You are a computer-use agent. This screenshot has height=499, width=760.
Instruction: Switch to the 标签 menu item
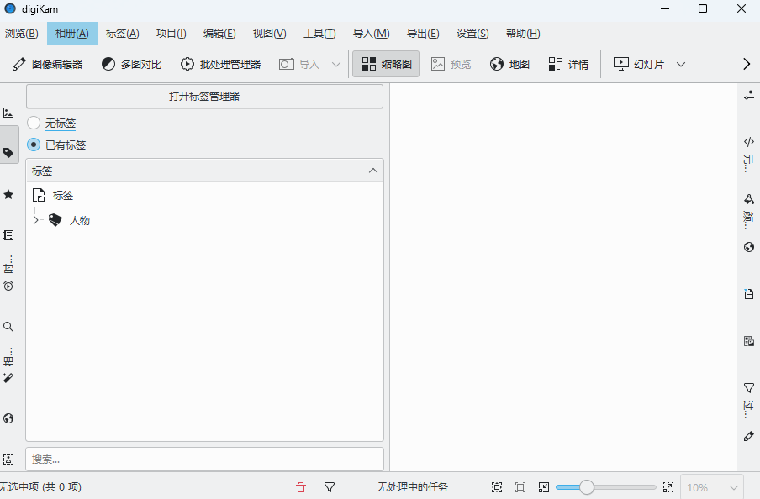pyautogui.click(x=121, y=34)
